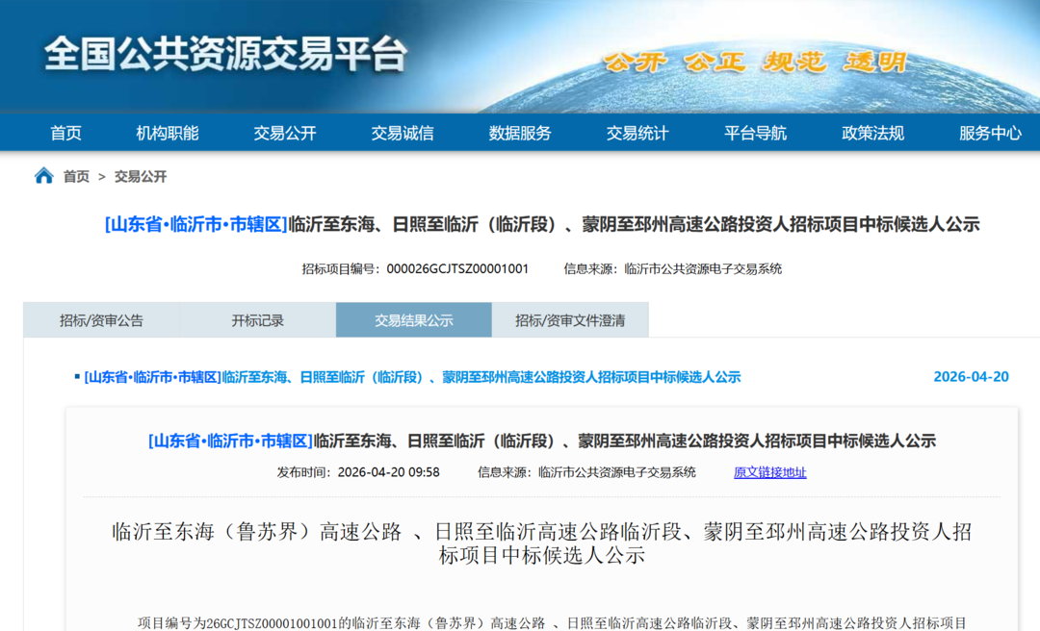Image resolution: width=1040 pixels, height=631 pixels.
Task: Open the 招标/资审文件澄清 tab
Action: point(570,319)
